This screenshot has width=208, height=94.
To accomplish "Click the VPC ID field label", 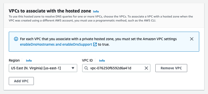I will 87,61.
